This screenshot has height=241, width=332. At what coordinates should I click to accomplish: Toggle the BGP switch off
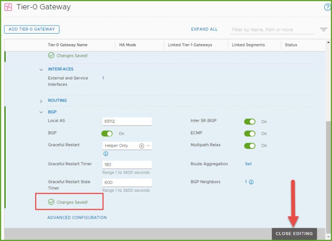tap(107, 134)
